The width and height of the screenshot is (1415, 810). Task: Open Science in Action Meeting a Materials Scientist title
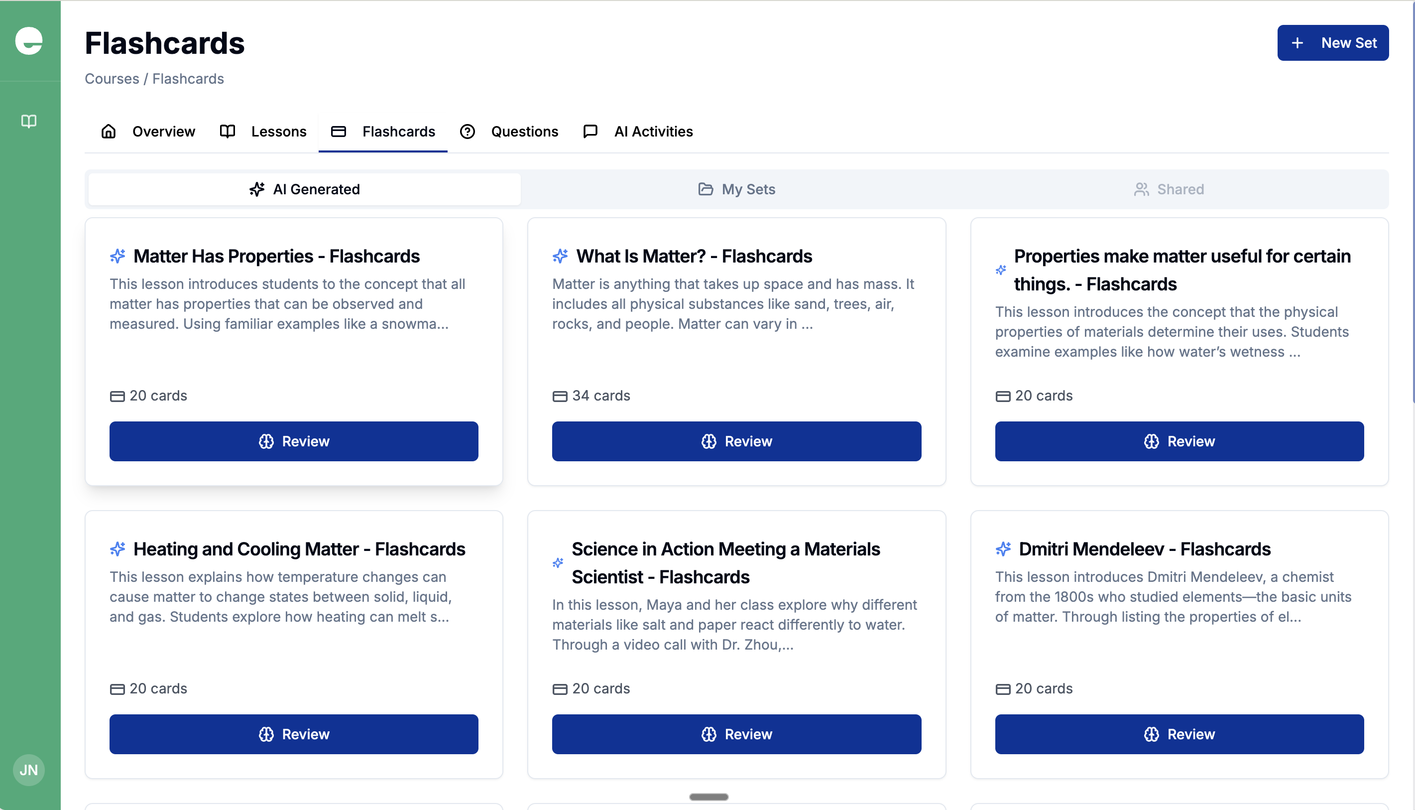[725, 563]
